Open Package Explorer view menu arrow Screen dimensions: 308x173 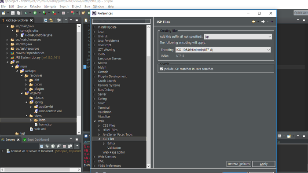[x=66, y=20]
